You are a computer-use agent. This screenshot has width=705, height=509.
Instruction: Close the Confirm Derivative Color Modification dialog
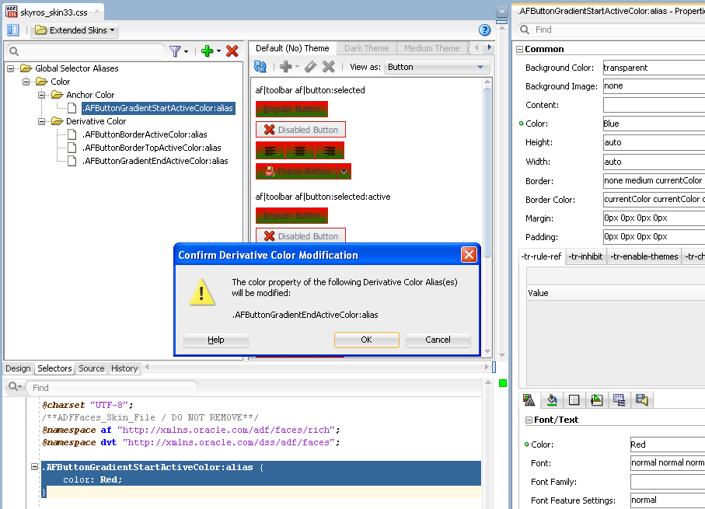pos(469,255)
